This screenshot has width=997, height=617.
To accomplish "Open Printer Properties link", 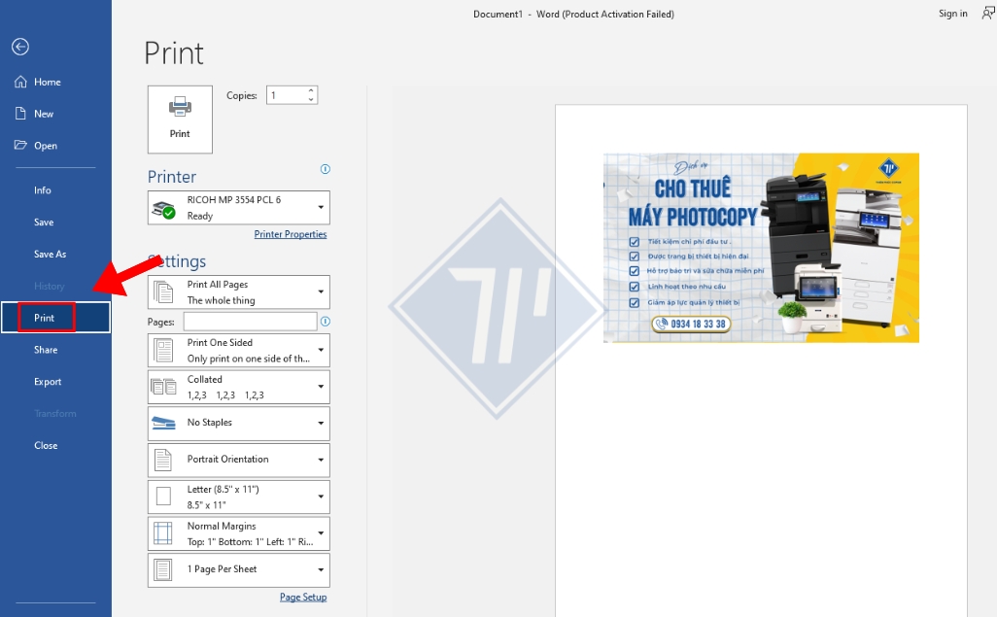I will click(291, 234).
